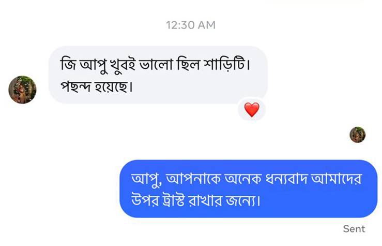Click "জি" at start of received message
Image resolution: width=382 pixels, height=246 pixels.
click(66, 66)
